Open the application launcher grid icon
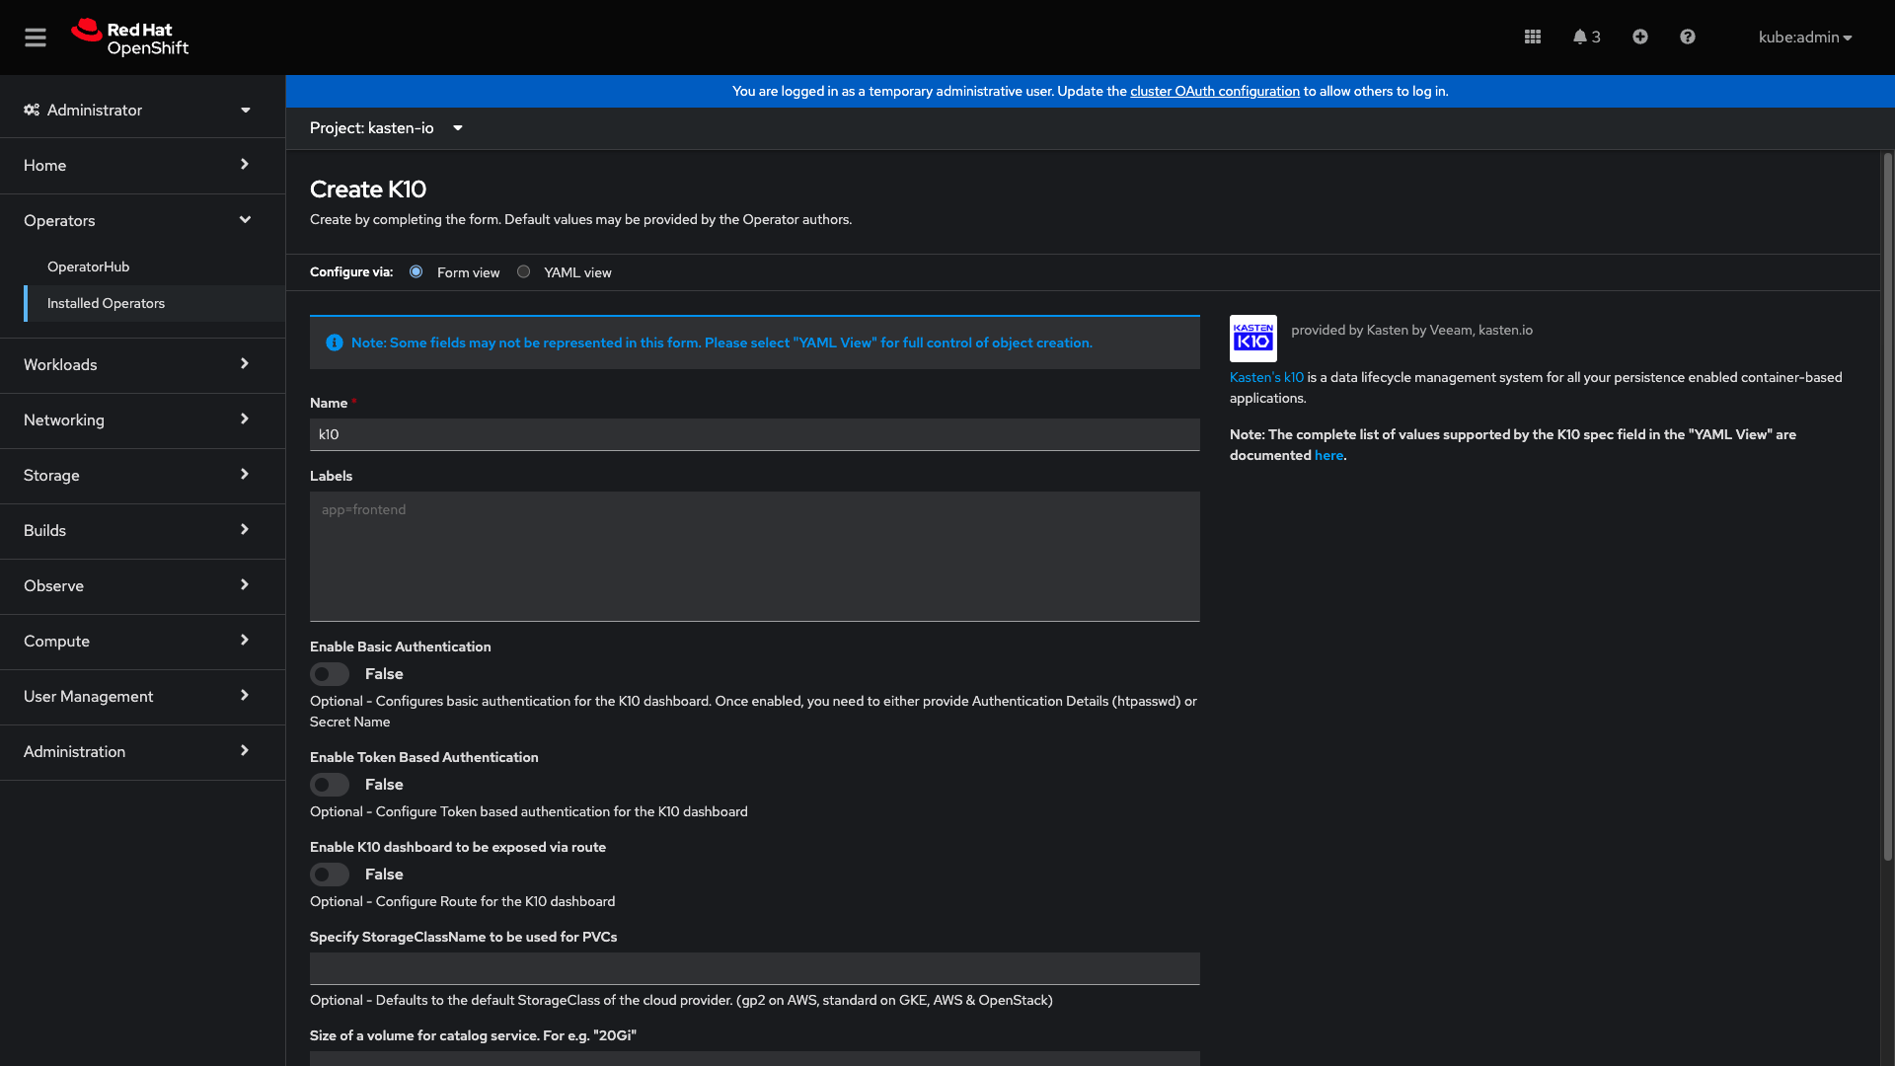 [x=1532, y=37]
